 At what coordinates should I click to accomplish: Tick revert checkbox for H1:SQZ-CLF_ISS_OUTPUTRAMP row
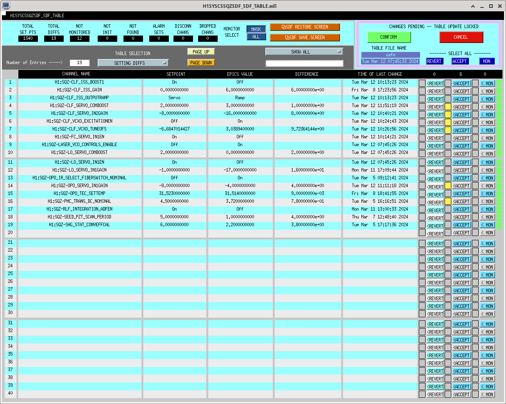coord(422,99)
